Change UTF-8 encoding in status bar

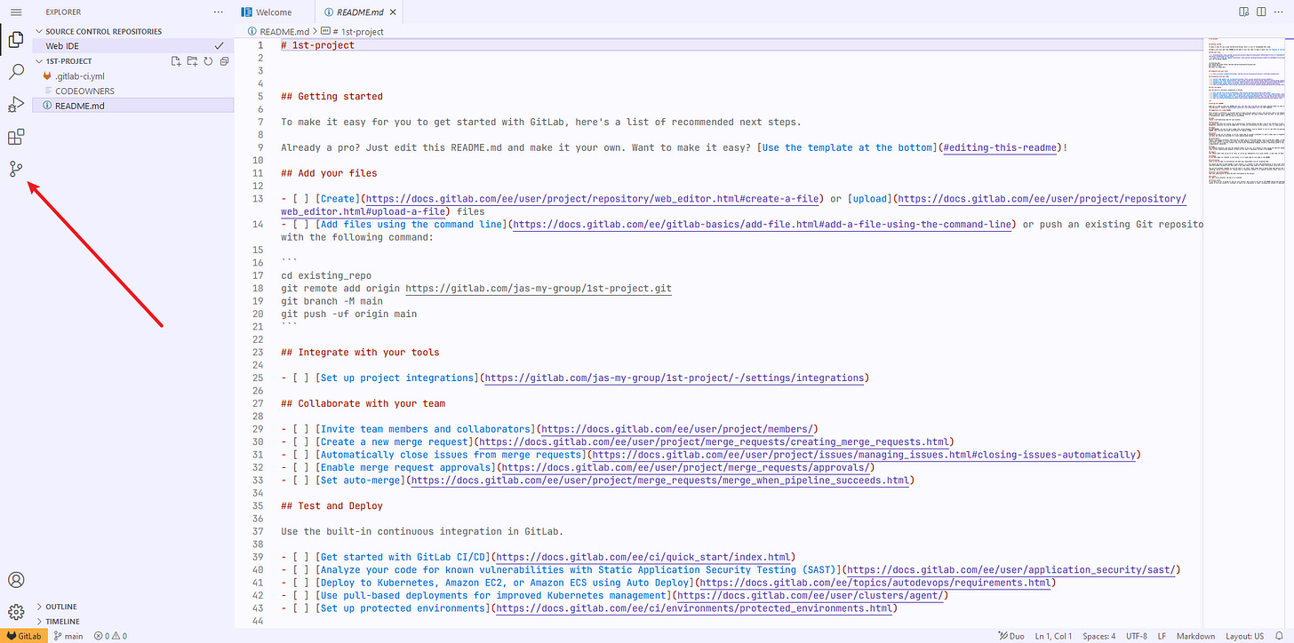tap(1137, 636)
